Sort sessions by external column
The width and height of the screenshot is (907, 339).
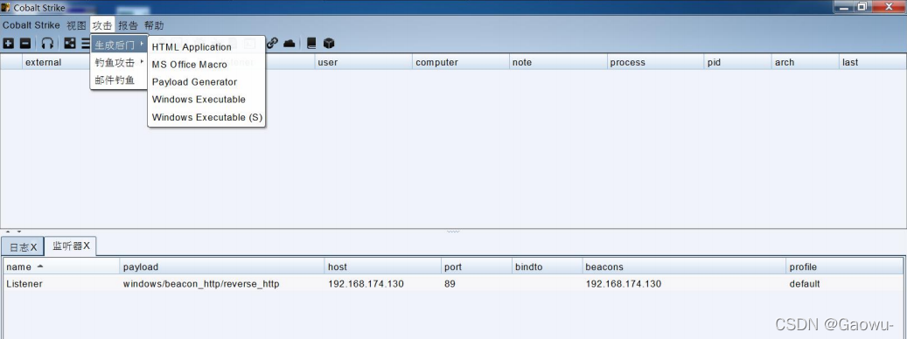click(x=56, y=62)
